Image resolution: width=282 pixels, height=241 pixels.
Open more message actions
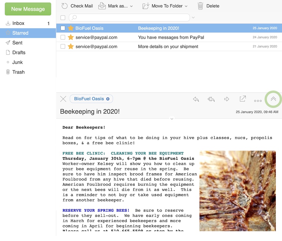[258, 100]
